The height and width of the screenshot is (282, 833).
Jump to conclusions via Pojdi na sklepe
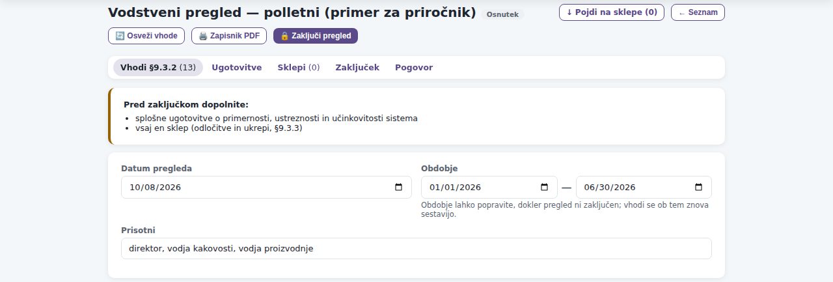pos(612,12)
